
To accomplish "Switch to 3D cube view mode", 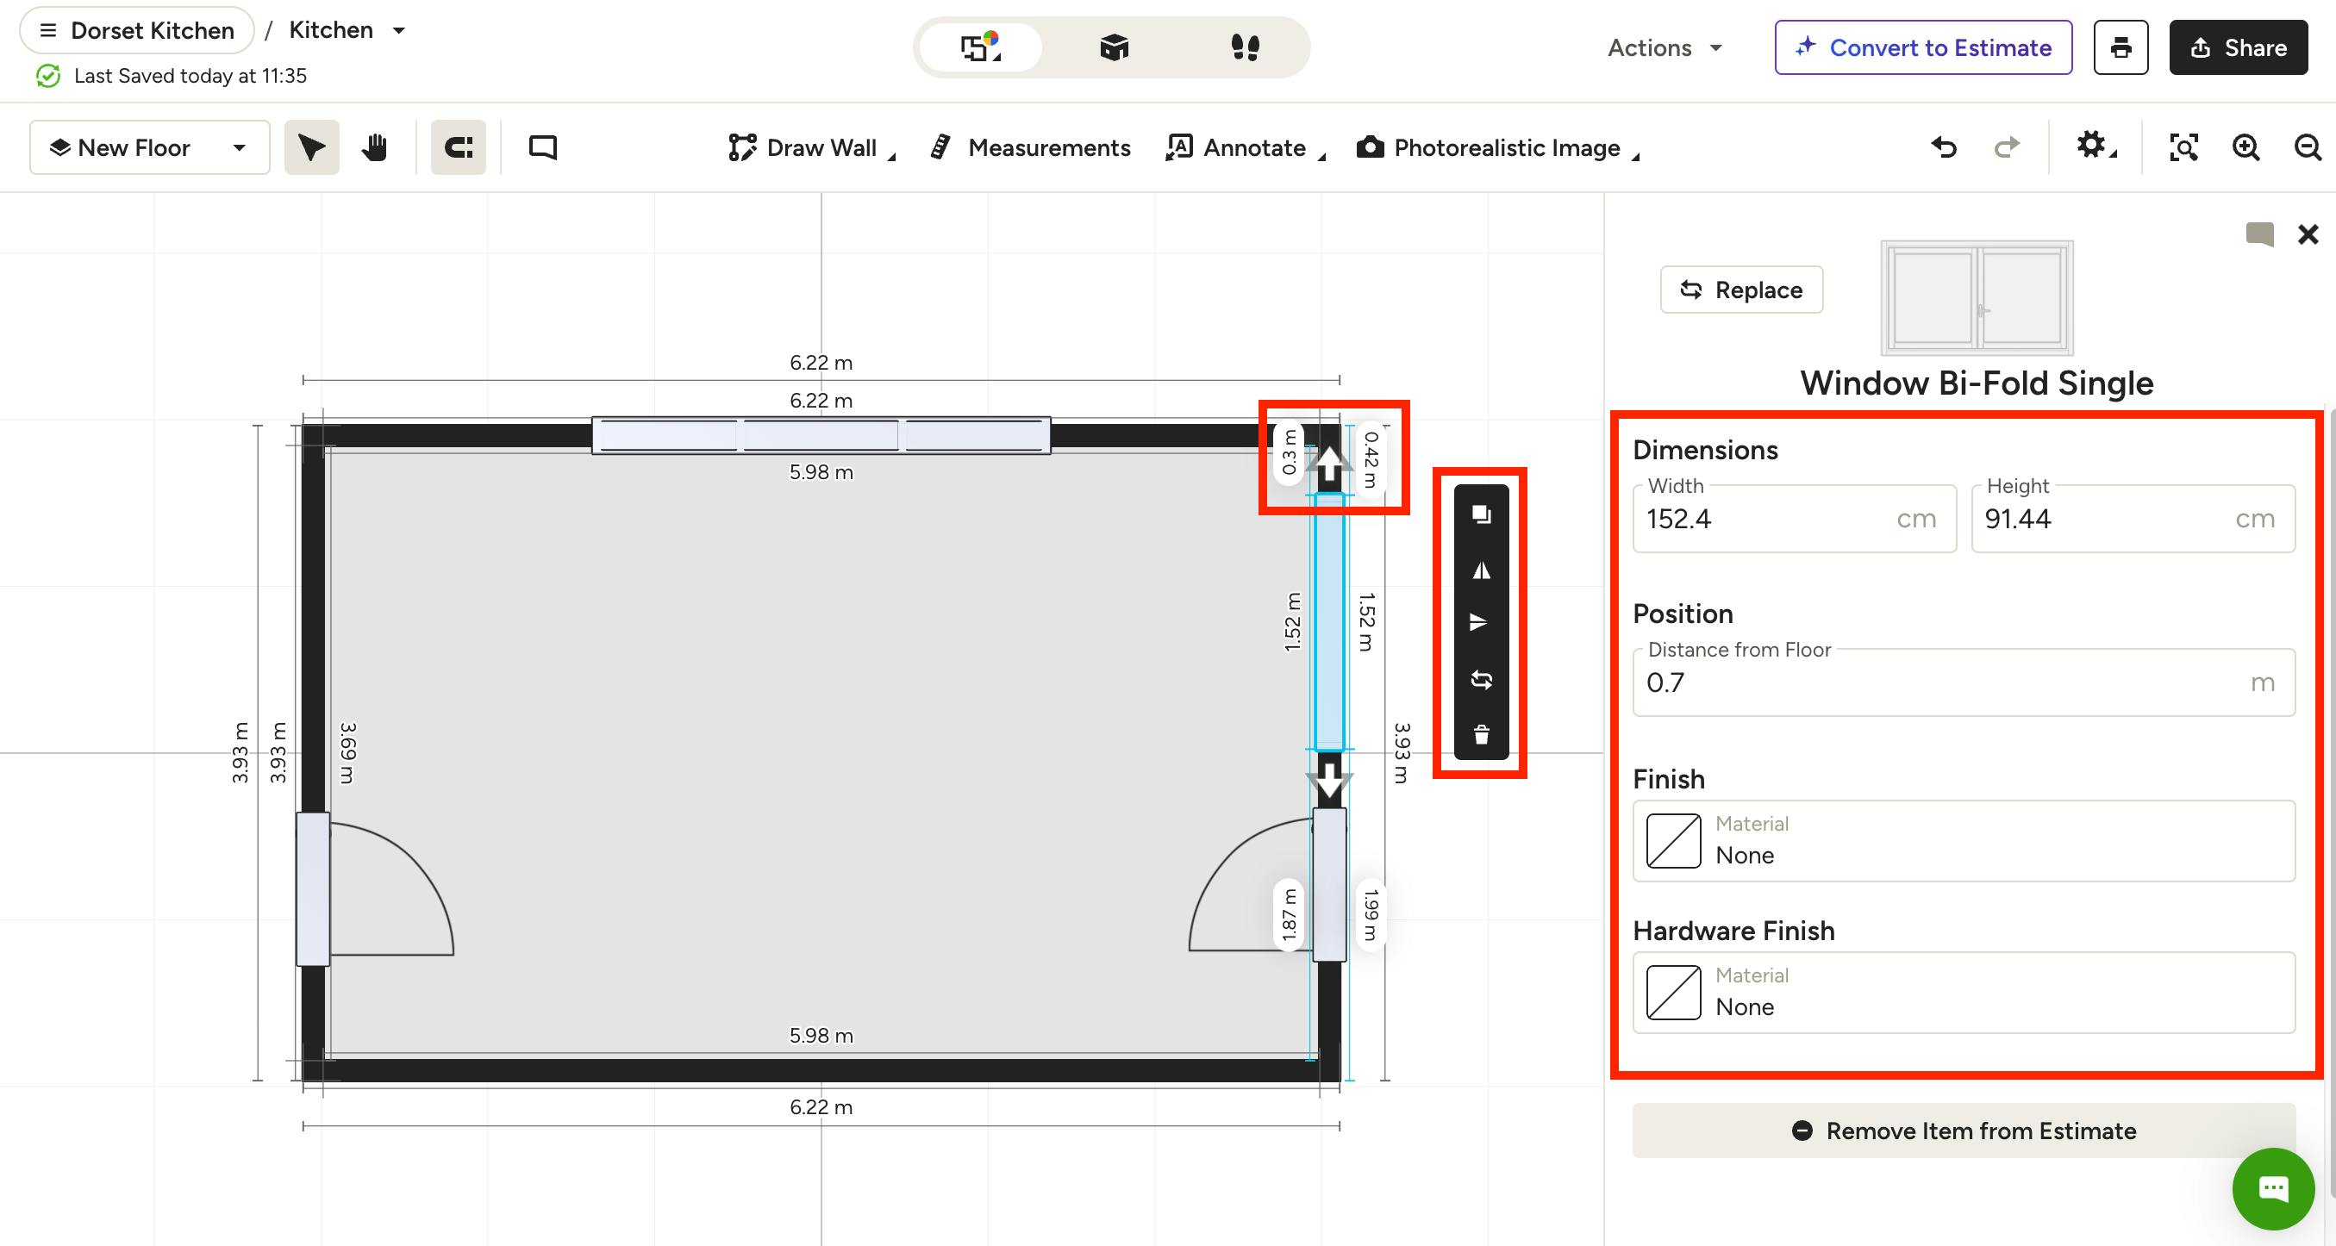I will [x=1114, y=47].
